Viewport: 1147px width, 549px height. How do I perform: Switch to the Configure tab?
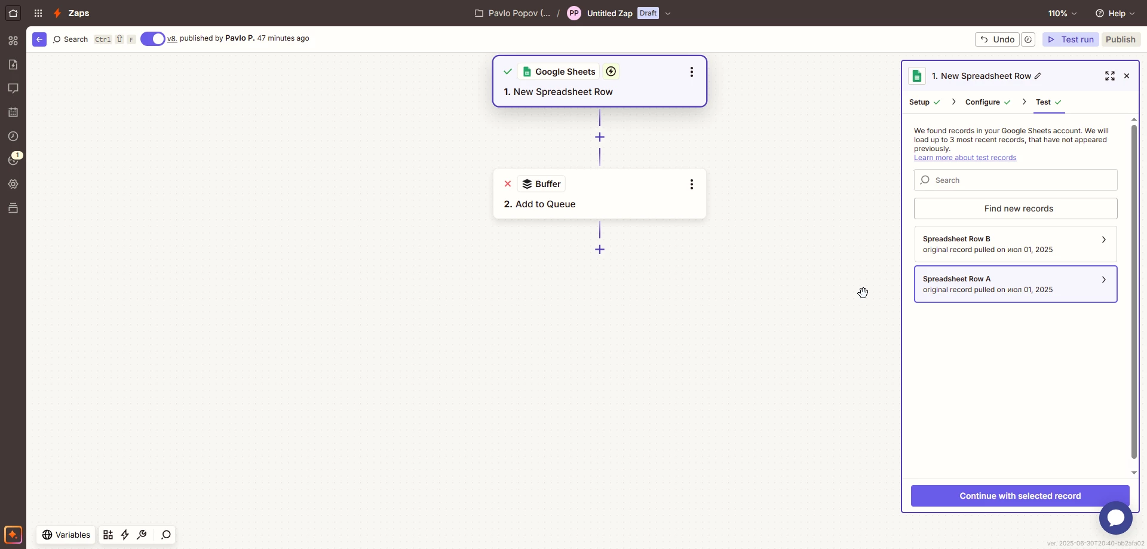[x=988, y=102]
